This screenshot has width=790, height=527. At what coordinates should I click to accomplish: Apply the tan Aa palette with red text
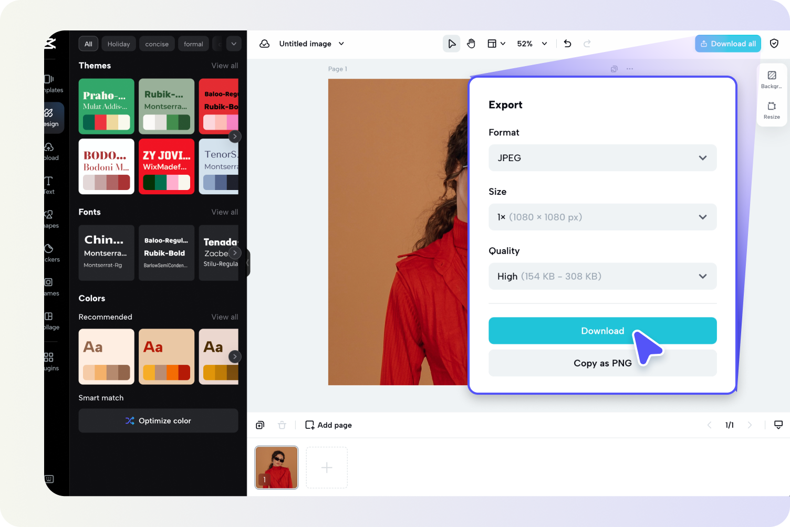click(x=167, y=357)
